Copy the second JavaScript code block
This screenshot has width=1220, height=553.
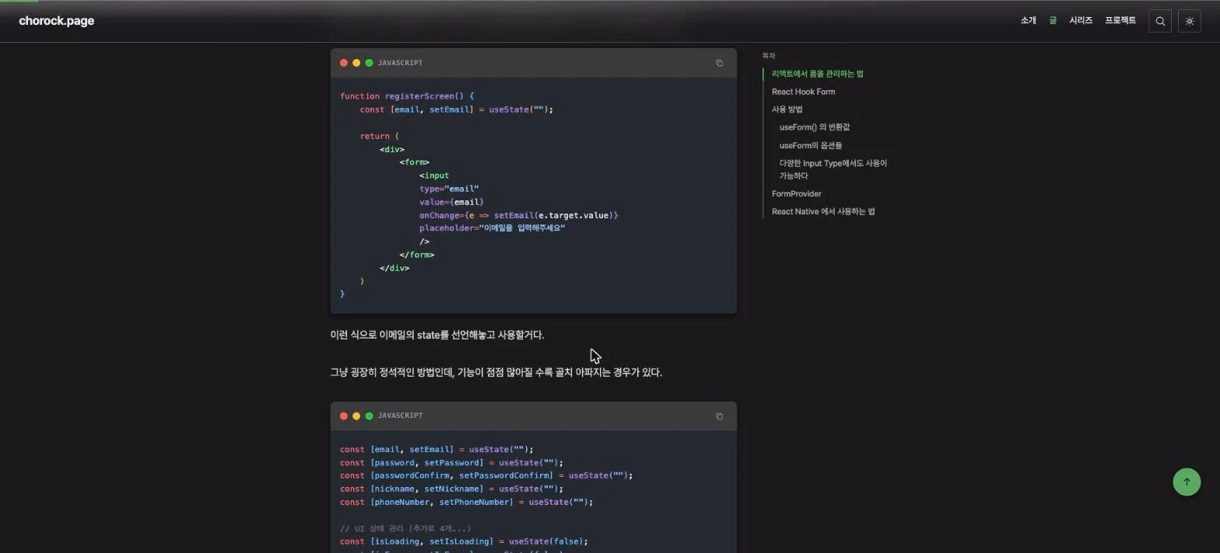click(x=719, y=416)
